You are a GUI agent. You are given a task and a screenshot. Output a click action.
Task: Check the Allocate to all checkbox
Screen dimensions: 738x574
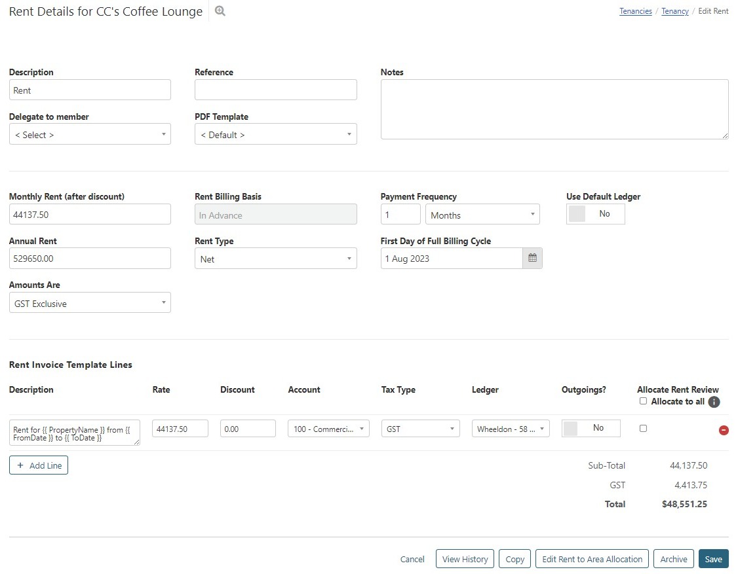pyautogui.click(x=643, y=401)
